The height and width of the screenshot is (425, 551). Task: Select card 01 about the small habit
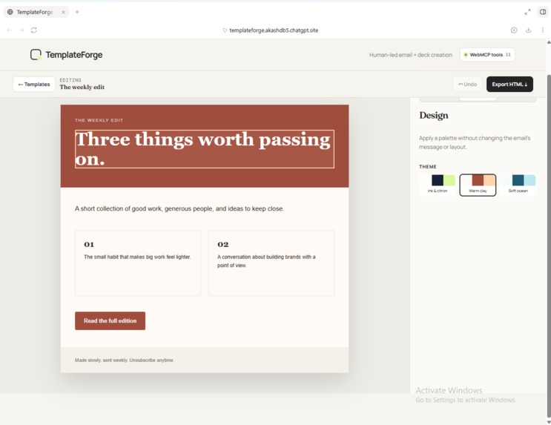click(x=138, y=263)
